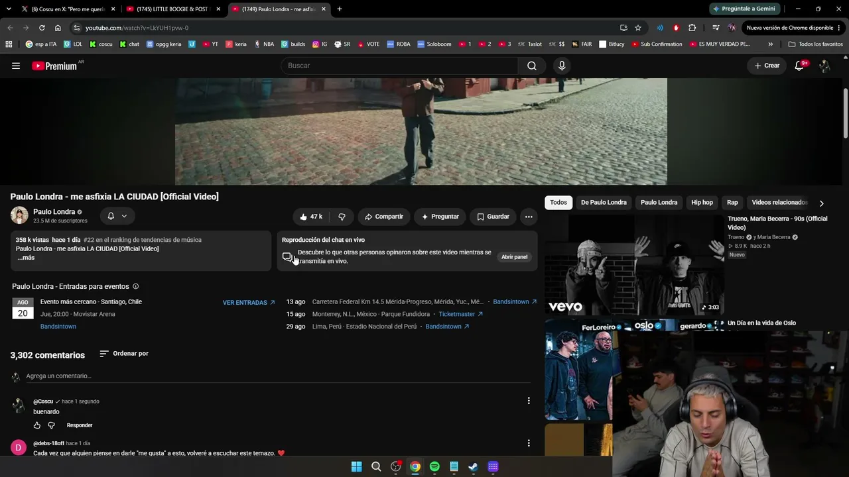Open the Chrome home page button
The image size is (849, 477).
tap(58, 28)
